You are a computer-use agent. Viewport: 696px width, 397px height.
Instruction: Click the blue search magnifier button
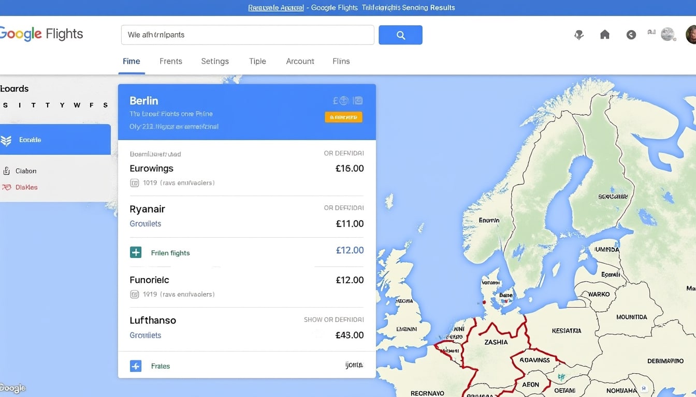point(400,35)
